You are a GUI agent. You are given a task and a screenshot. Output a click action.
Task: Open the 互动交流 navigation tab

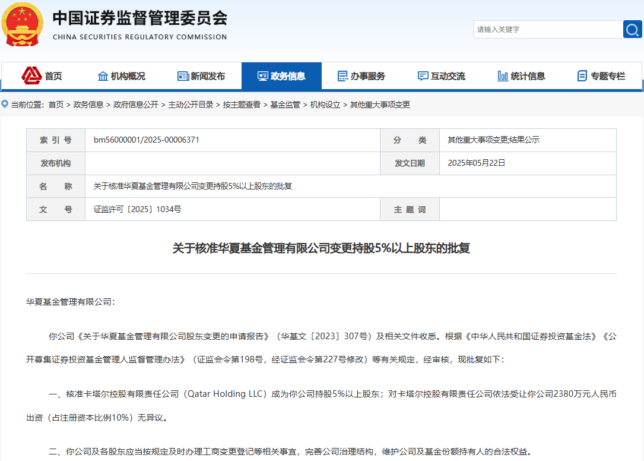[442, 76]
